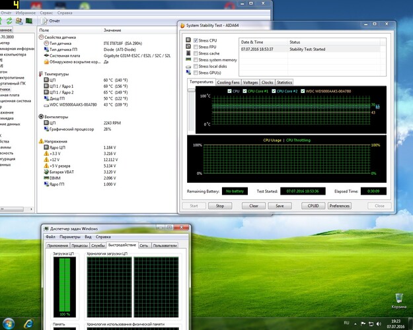Click the volume speaker tray icon
This screenshot has height=330, width=413.
pos(379,323)
